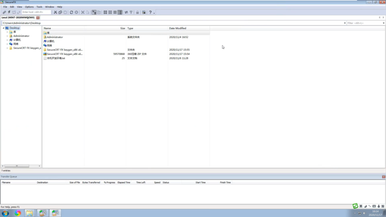Open the View menu
Screen dimensions: 386x217
pyautogui.click(x=20, y=7)
